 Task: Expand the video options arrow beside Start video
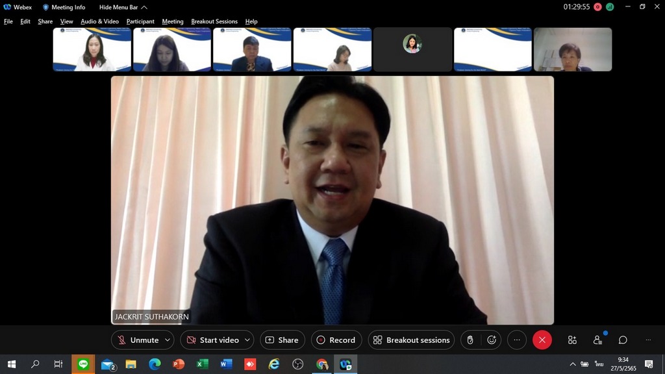coord(247,340)
